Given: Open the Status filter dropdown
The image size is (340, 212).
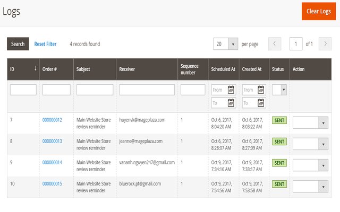Looking at the screenshot, I should (x=279, y=90).
